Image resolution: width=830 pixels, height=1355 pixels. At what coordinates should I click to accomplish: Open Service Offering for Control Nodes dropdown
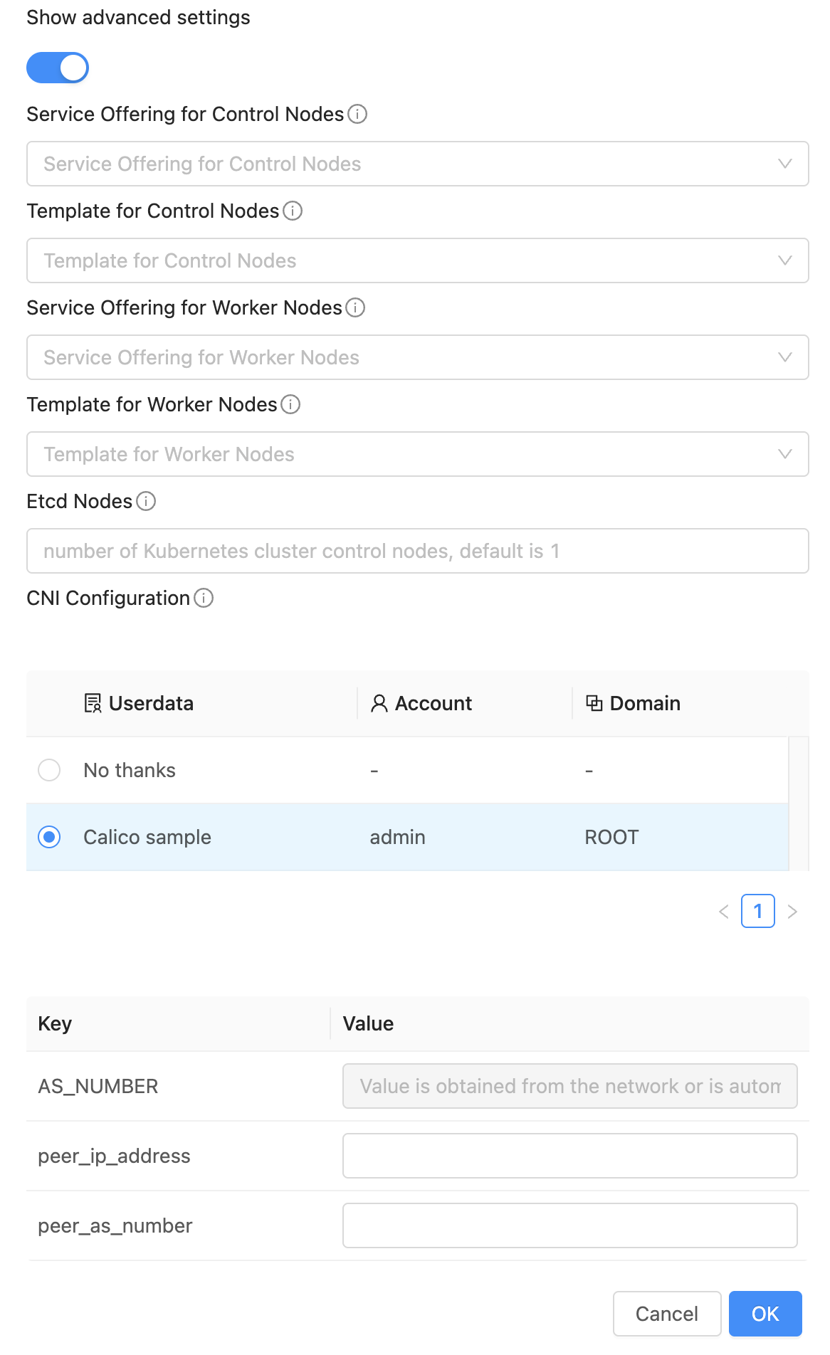coord(418,164)
